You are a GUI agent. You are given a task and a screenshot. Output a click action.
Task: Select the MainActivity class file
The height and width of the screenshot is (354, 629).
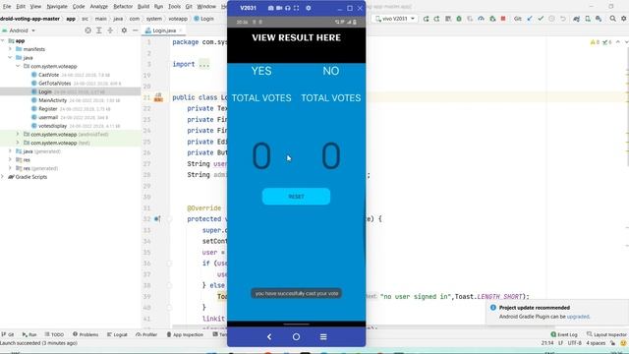(52, 100)
